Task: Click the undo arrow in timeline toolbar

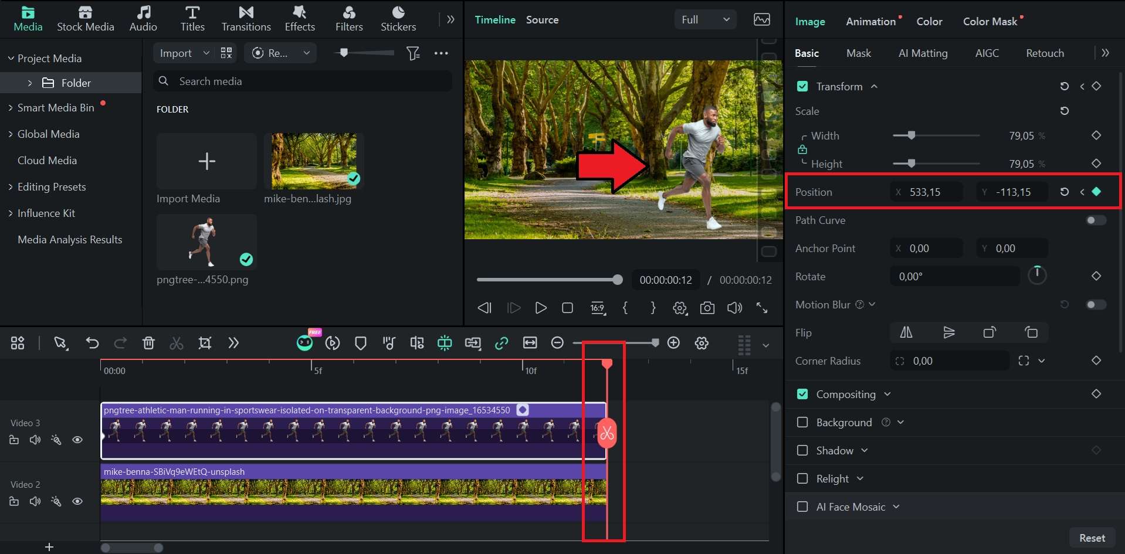Action: (92, 343)
